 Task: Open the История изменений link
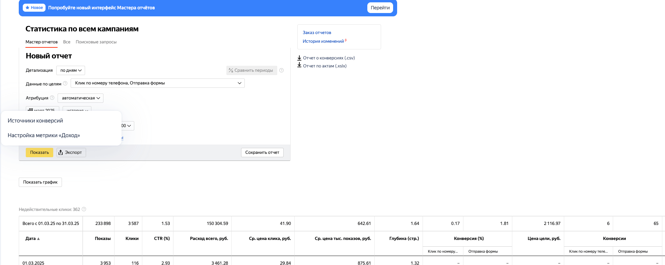(323, 41)
